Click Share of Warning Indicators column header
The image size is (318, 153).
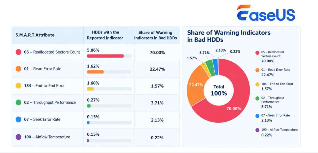click(x=155, y=35)
